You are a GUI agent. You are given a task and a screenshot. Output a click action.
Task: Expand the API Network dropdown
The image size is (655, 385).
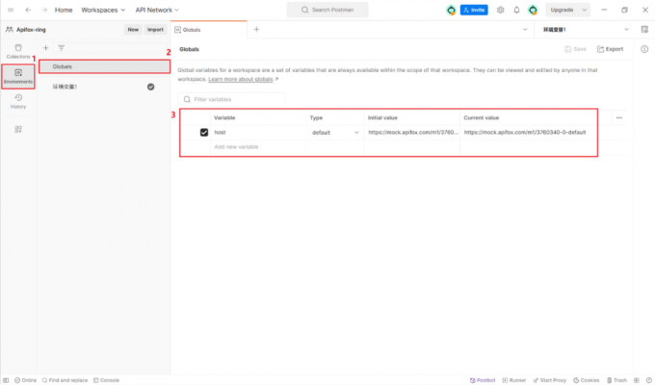157,10
